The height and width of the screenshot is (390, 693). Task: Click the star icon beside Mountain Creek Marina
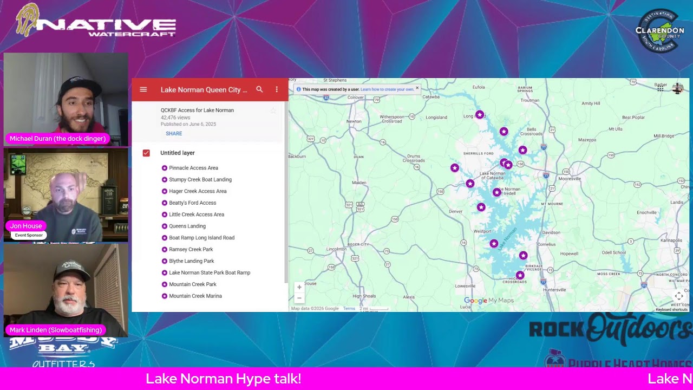[165, 296]
